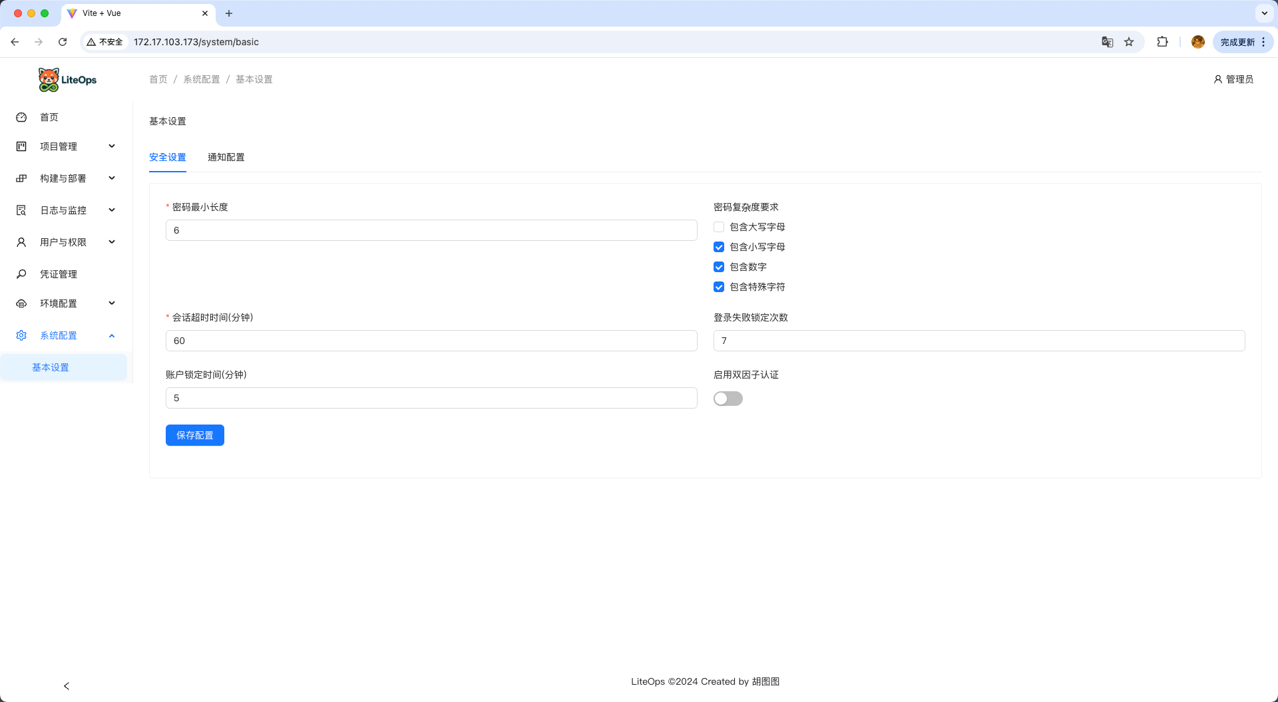Uncheck the 包含特殊字符 checkbox
Screen dimensions: 1278x702
[x=719, y=287]
